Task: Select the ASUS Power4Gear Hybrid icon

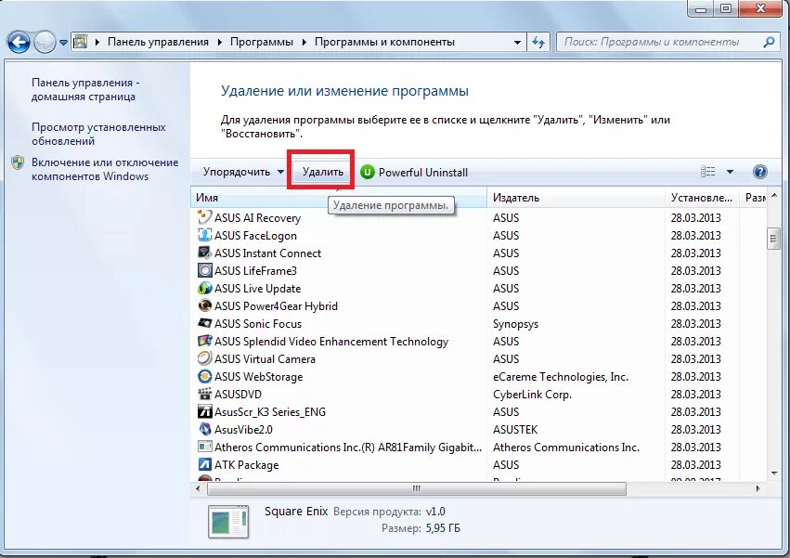Action: click(204, 305)
